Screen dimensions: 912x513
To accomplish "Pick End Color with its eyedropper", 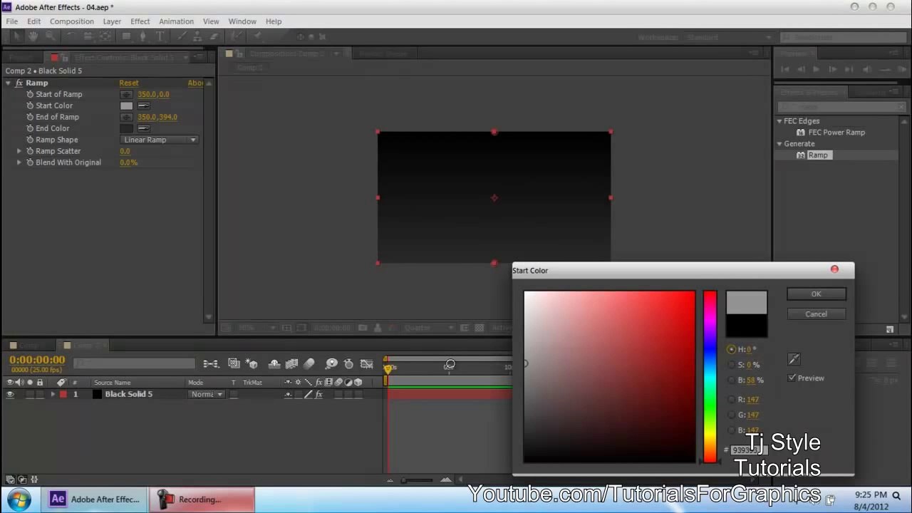I will click(144, 128).
